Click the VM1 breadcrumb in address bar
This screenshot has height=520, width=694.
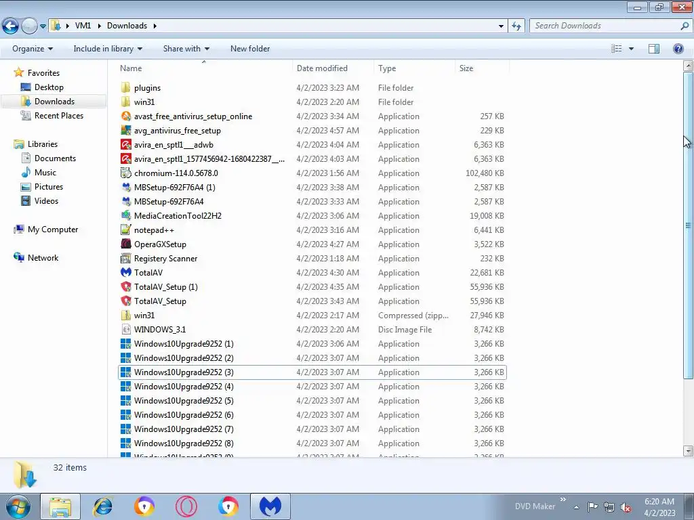(x=83, y=26)
